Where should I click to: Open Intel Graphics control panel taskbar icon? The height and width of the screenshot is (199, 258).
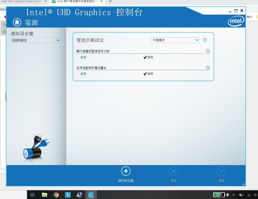click(91, 195)
